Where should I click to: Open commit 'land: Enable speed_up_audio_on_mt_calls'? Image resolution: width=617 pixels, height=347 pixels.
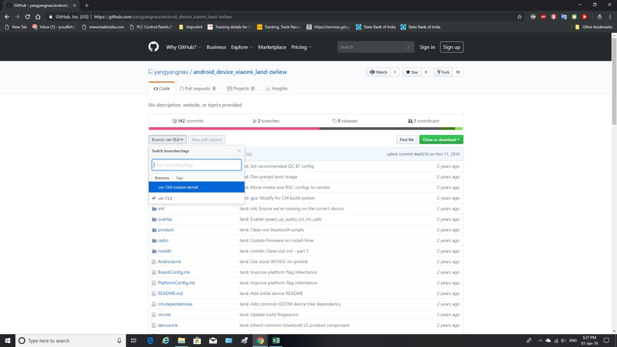pyautogui.click(x=281, y=219)
